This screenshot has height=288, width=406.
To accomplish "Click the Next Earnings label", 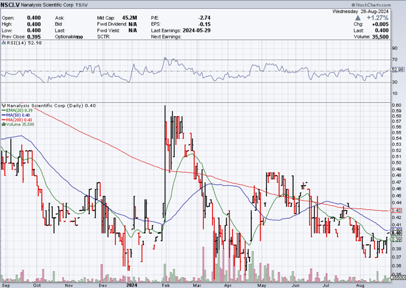I will point(166,37).
